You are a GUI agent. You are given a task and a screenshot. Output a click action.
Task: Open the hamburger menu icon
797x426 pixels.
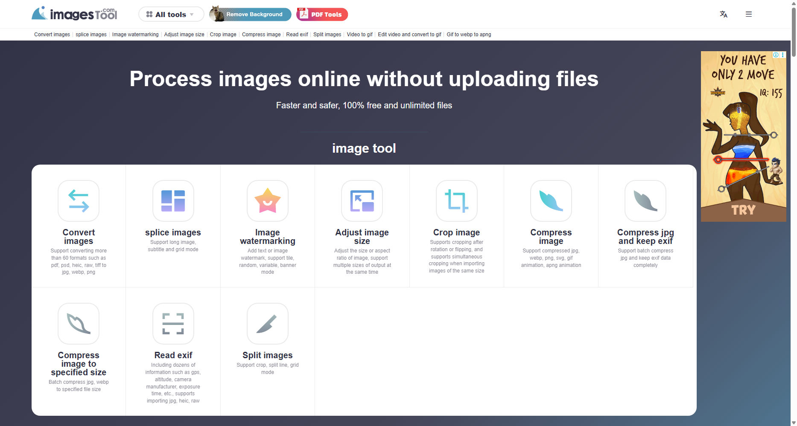pyautogui.click(x=749, y=14)
